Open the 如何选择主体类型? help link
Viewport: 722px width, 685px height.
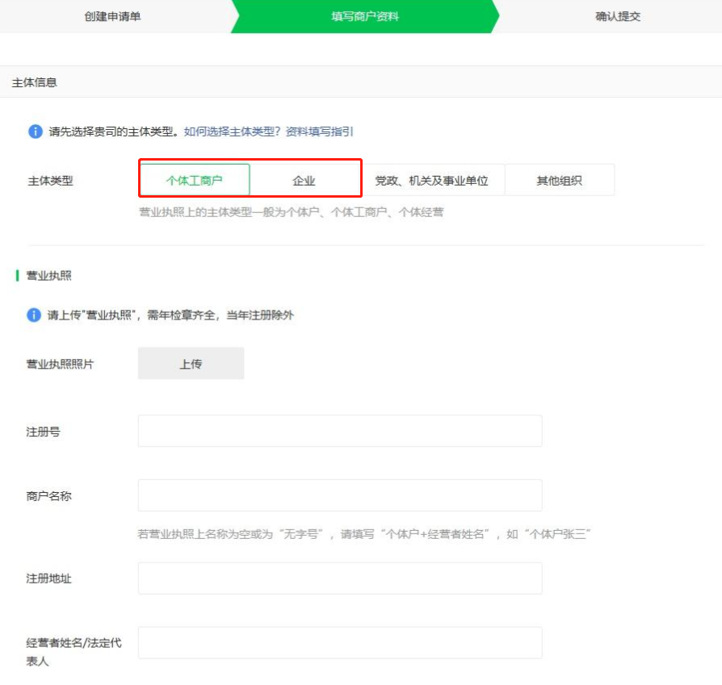pos(232,132)
